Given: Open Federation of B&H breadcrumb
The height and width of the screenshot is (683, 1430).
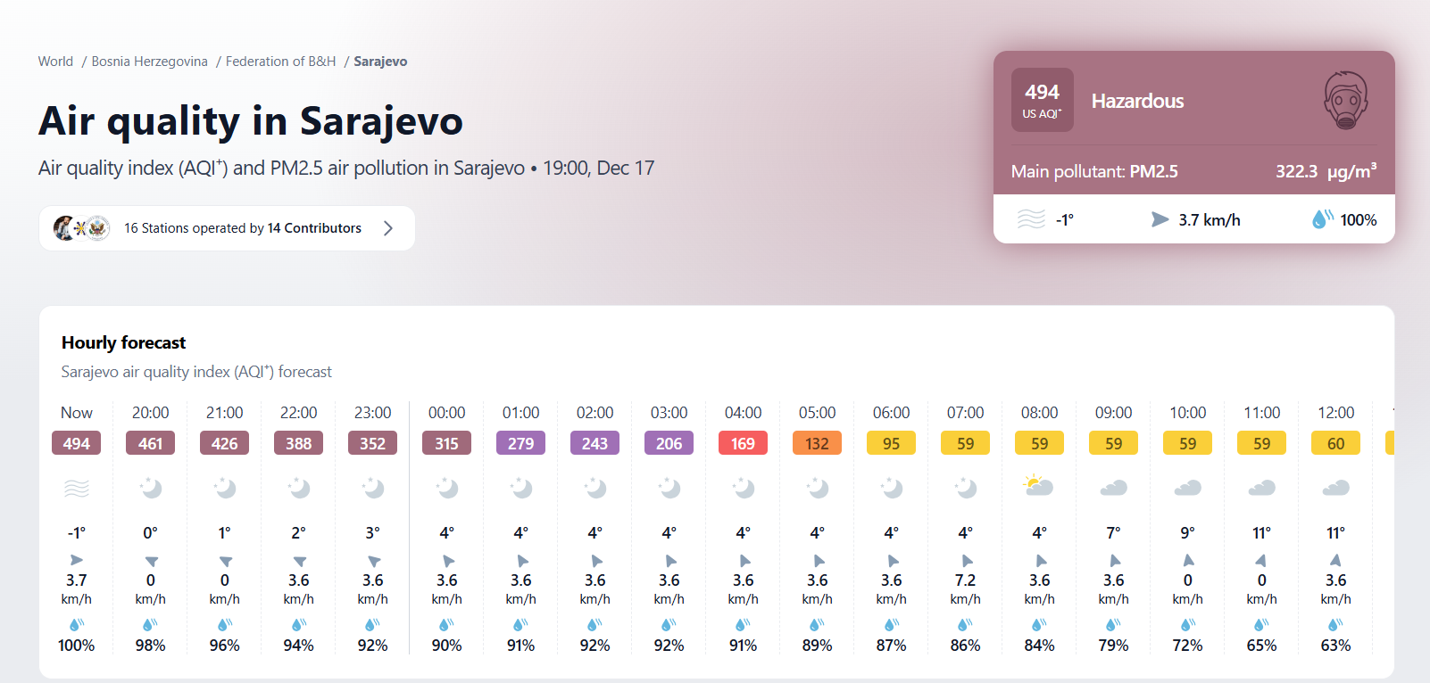Looking at the screenshot, I should coord(280,62).
